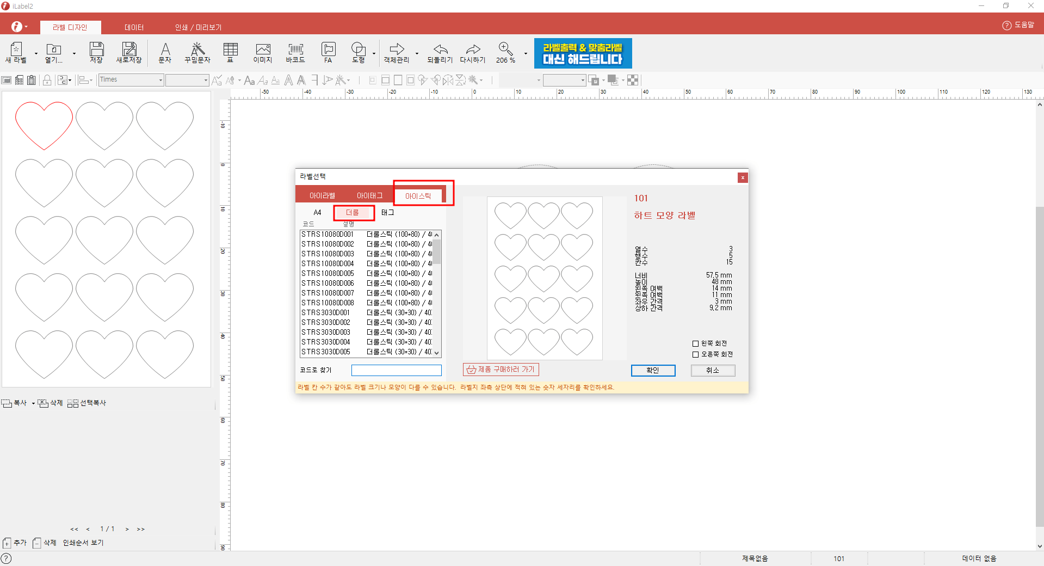Expand the open file dropdown arrow
Image resolution: width=1044 pixels, height=566 pixels.
point(74,53)
